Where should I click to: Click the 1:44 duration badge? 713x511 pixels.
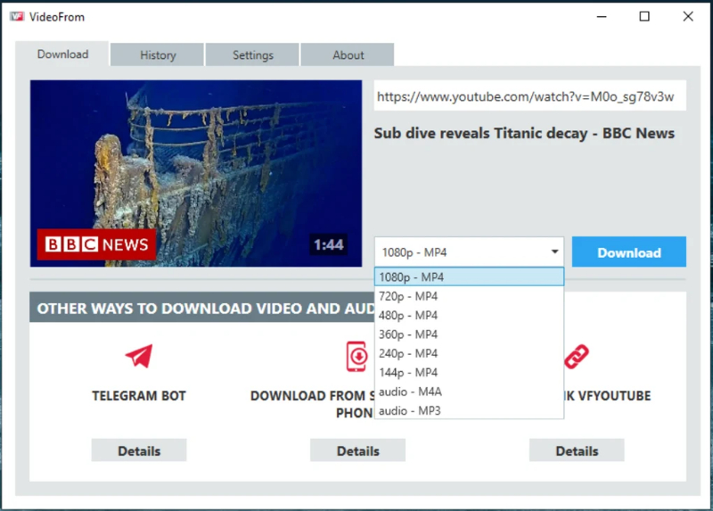point(328,245)
